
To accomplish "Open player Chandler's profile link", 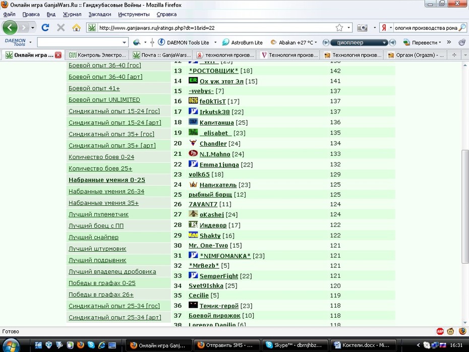I will click(x=213, y=144).
